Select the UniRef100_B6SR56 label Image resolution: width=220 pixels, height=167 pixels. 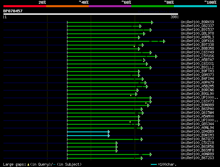(x=197, y=147)
